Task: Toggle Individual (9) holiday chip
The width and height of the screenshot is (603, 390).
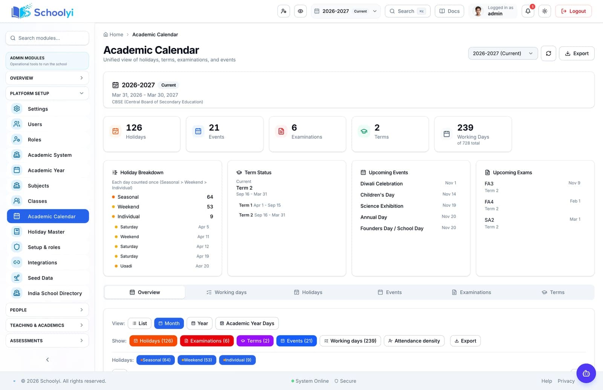Action: pos(237,360)
